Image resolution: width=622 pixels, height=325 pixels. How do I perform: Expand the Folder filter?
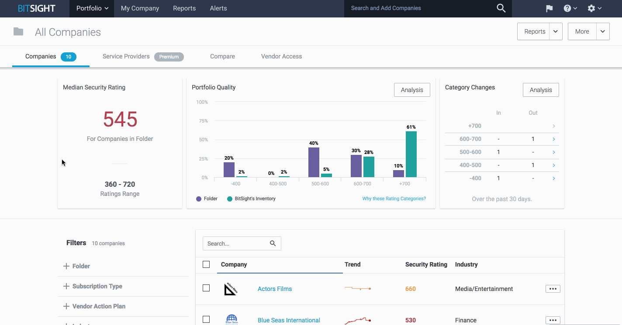coord(77,266)
